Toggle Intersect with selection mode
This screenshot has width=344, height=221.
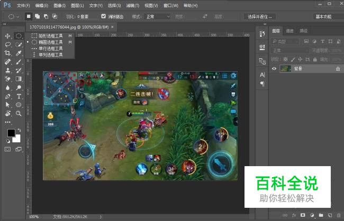[x=55, y=16]
